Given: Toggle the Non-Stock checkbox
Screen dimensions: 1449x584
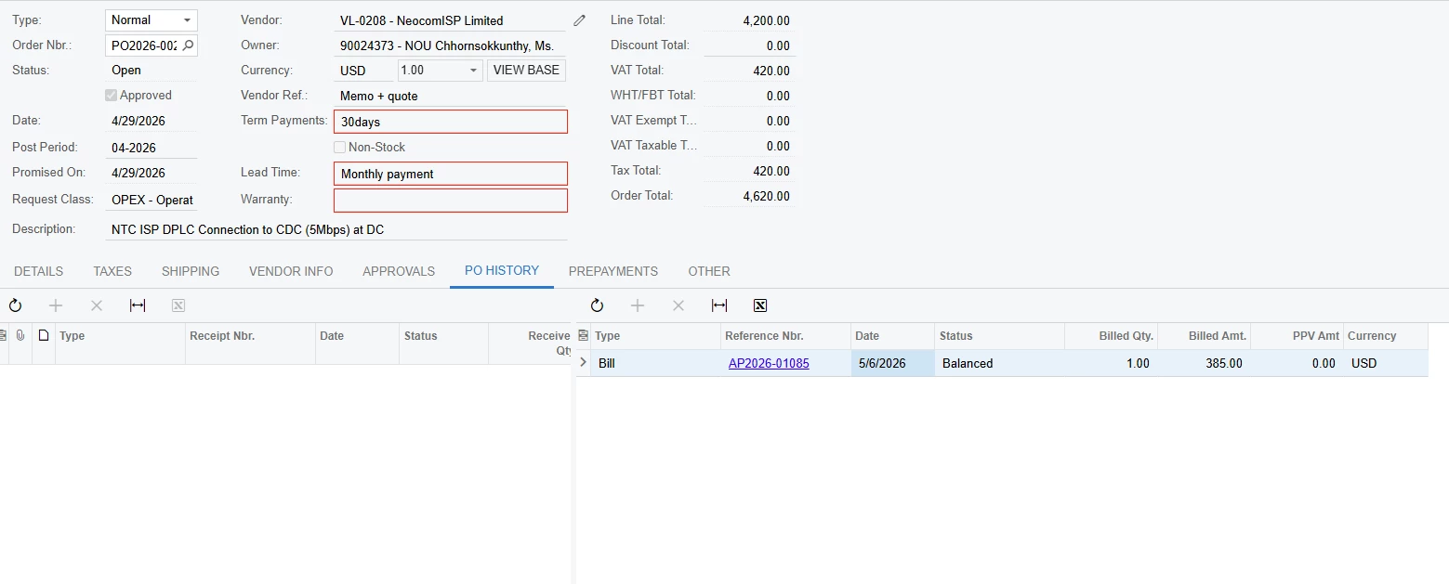Looking at the screenshot, I should point(340,147).
